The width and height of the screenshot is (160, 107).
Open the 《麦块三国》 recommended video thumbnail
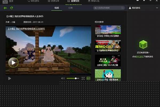[108, 61]
